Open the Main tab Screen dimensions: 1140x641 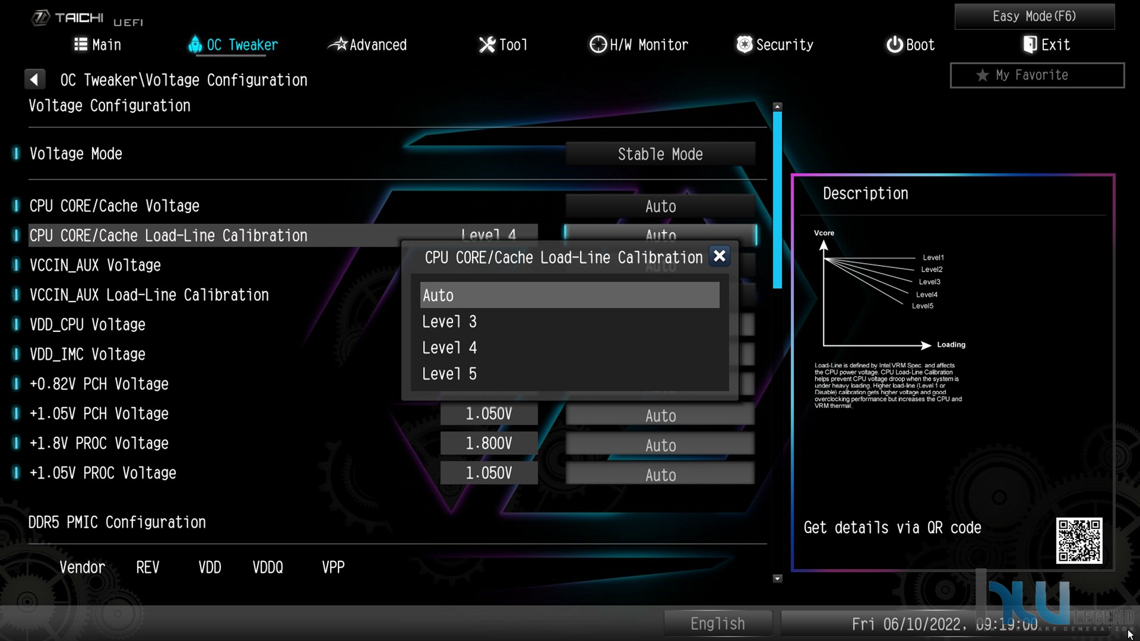coord(97,45)
